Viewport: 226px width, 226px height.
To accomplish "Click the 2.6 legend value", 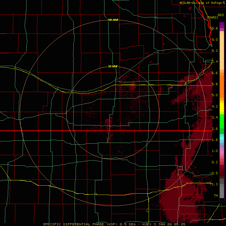I will [x=215, y=129].
